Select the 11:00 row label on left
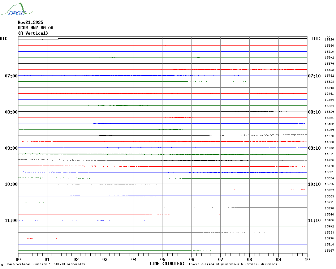This screenshot has height=269, width=336. pyautogui.click(x=11, y=221)
